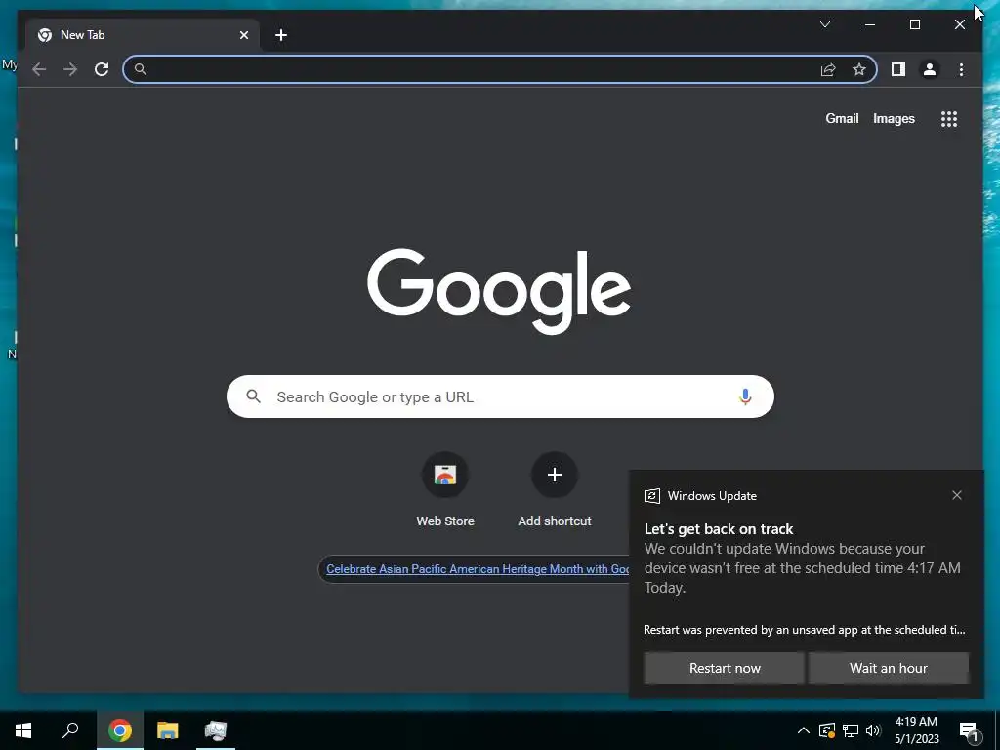This screenshot has height=750, width=1000.
Task: Maximize the Chrome window
Action: [914, 24]
